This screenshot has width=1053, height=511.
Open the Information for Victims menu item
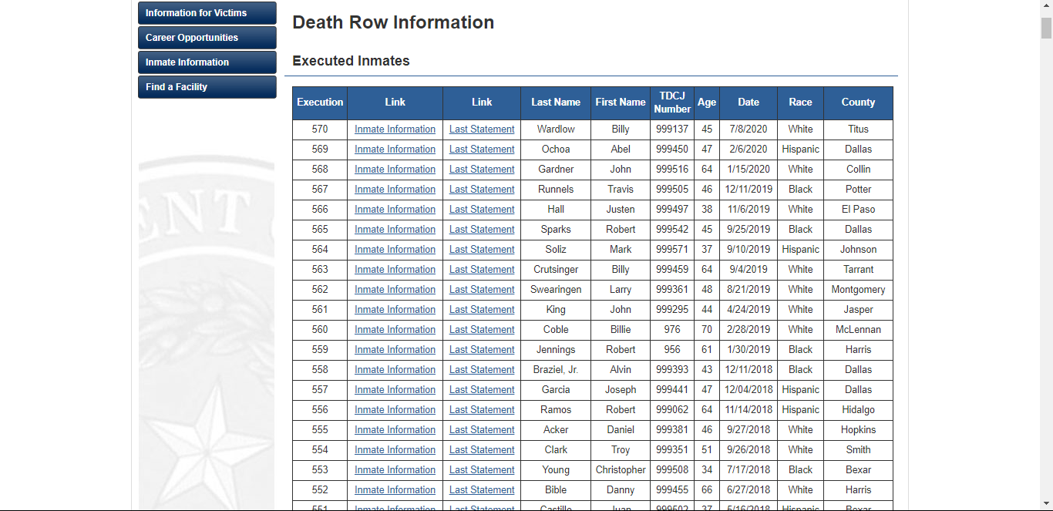[x=207, y=13]
